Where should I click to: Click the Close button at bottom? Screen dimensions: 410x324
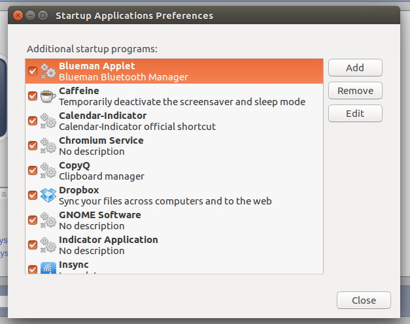point(364,300)
